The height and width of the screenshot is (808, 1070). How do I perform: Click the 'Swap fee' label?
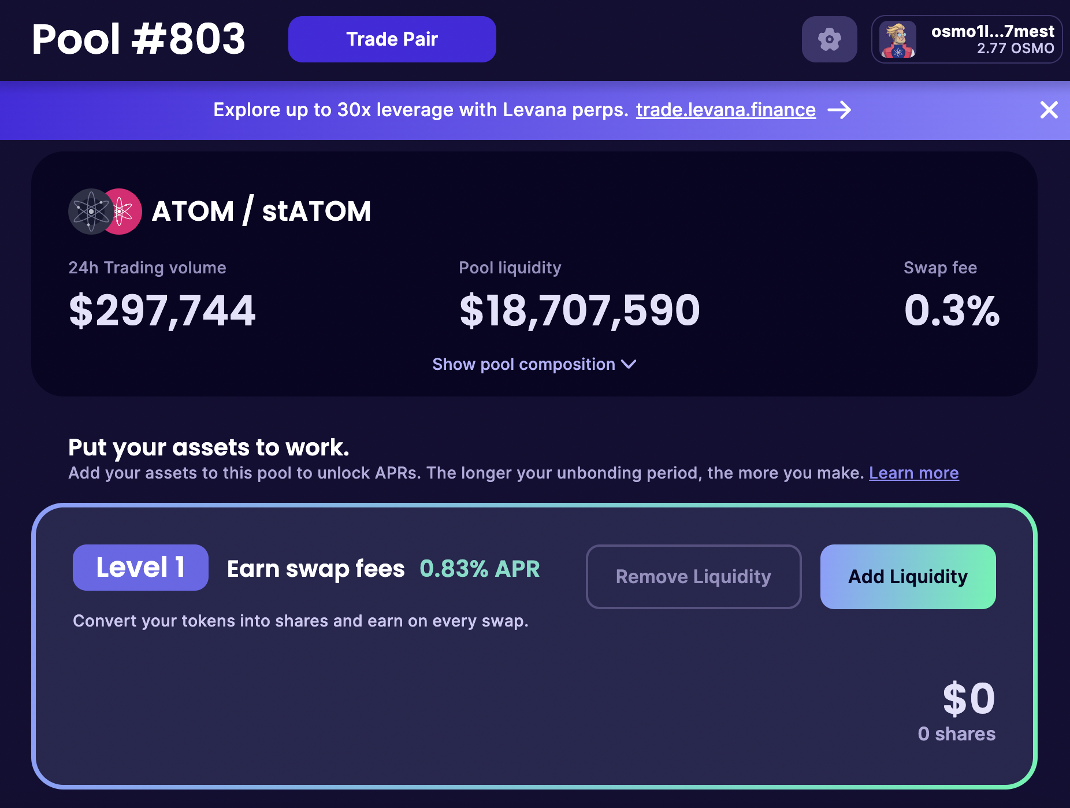(940, 268)
